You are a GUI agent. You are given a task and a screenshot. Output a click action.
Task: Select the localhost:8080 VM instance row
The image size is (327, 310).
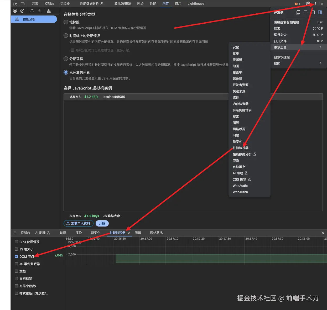click(x=193, y=97)
